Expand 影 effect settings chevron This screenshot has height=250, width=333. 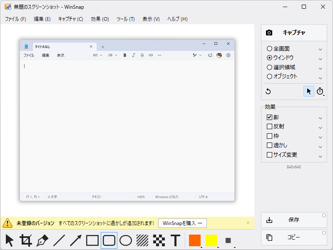click(320, 118)
